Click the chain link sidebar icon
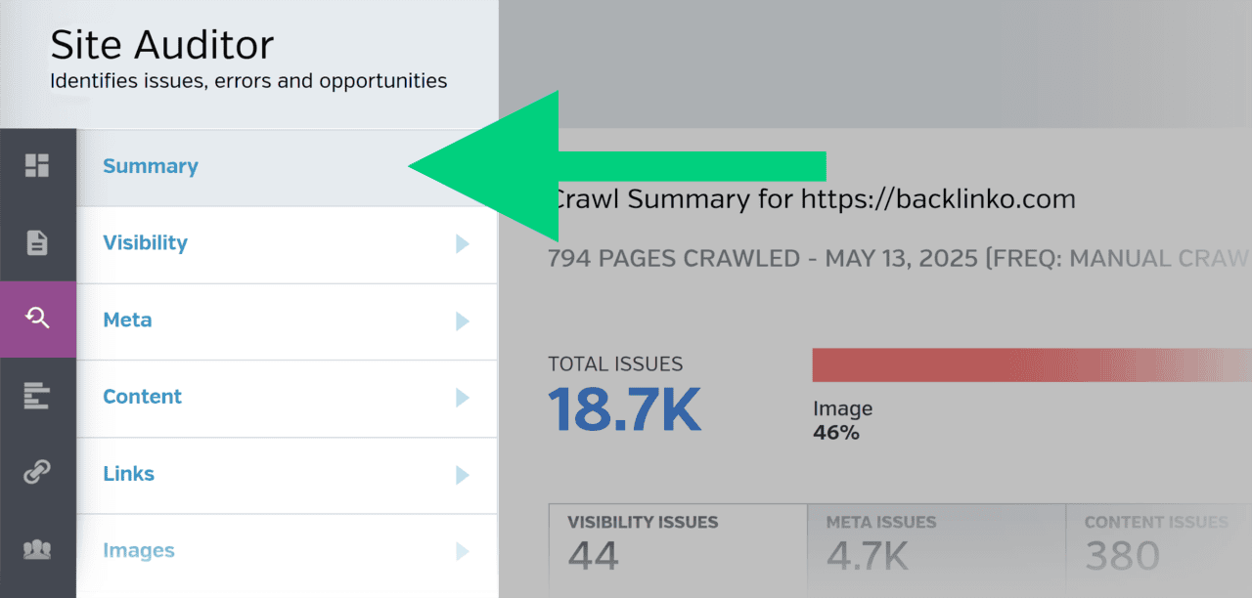Image resolution: width=1252 pixels, height=598 pixels. [37, 473]
